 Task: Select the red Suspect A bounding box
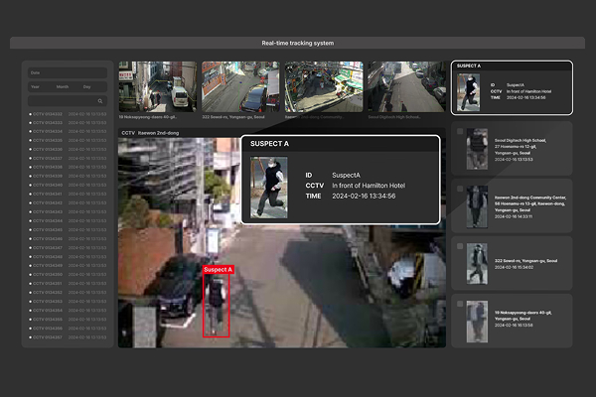[x=216, y=305]
